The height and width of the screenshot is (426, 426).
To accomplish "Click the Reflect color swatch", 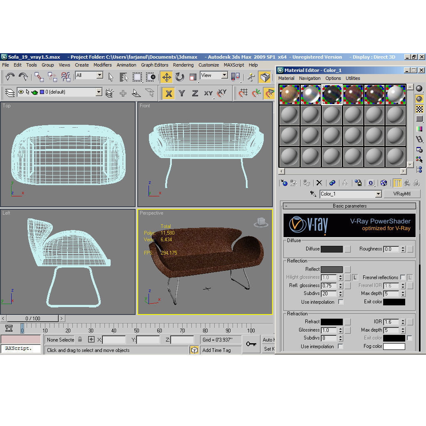I will point(332,269).
